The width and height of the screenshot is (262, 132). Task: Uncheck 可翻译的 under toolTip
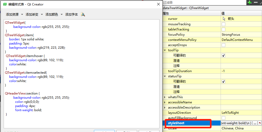coord(223,55)
